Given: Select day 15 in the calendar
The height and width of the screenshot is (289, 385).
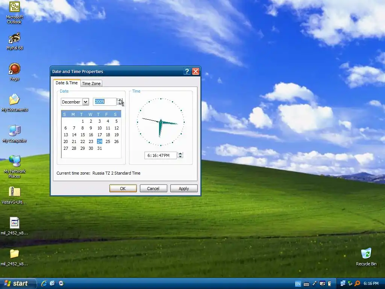Looking at the screenshot, I should click(83, 135).
